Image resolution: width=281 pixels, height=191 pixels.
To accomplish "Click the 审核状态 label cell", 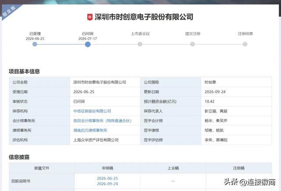I will coord(40,101).
